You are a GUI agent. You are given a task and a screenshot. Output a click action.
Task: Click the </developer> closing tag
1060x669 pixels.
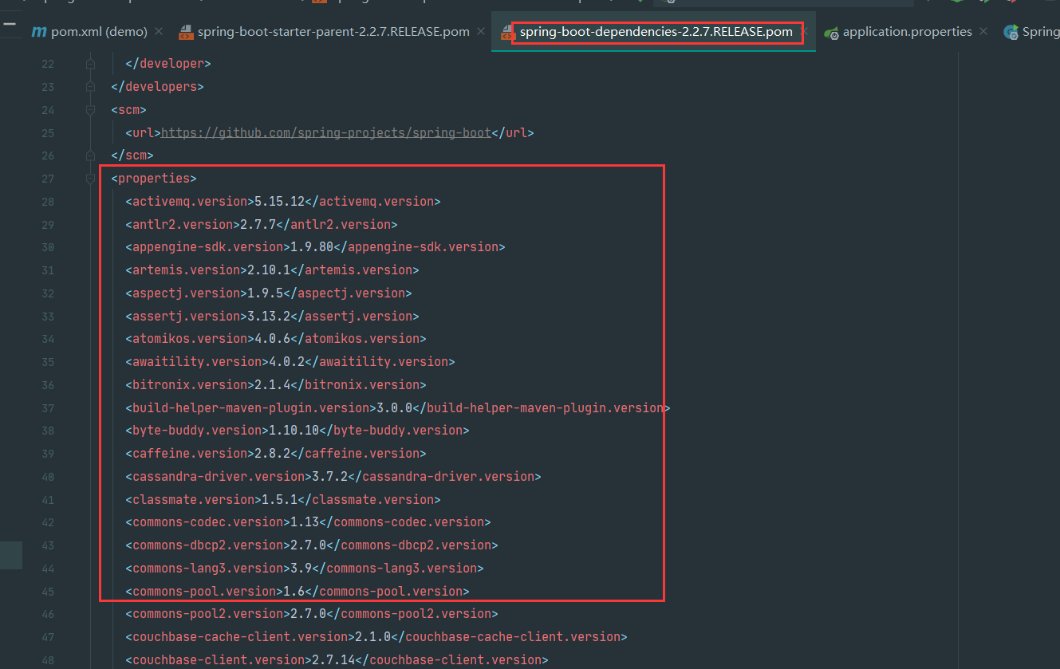[x=168, y=63]
